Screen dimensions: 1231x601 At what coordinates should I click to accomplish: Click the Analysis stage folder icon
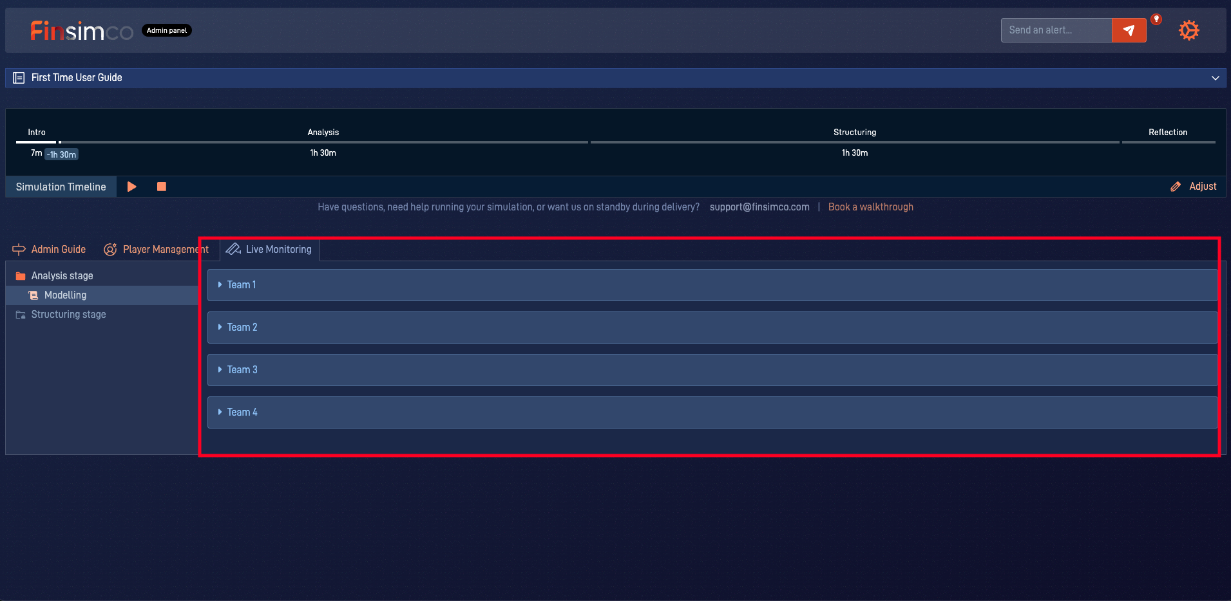click(x=21, y=276)
